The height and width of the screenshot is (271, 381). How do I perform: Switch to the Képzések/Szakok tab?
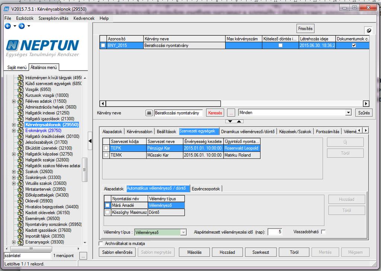click(x=295, y=131)
